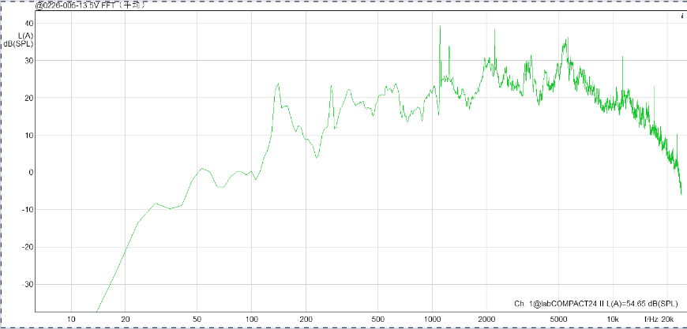The height and width of the screenshot is (329, 687).
Task: Click the f/Hz frequency axis label
Action: pyautogui.click(x=651, y=318)
